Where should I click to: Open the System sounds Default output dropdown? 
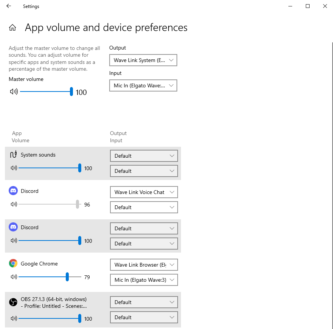point(144,156)
